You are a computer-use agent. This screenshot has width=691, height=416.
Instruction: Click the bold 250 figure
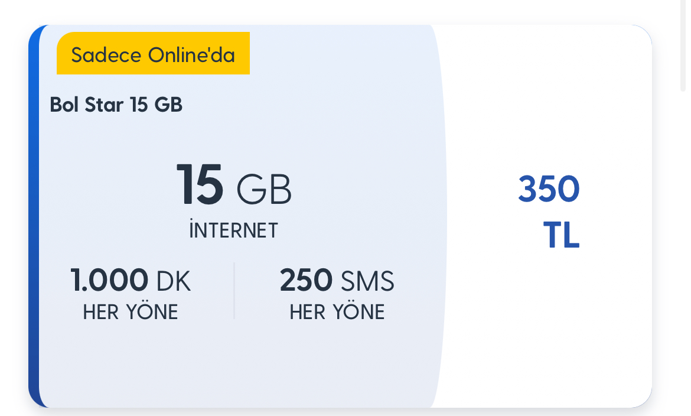[306, 280]
